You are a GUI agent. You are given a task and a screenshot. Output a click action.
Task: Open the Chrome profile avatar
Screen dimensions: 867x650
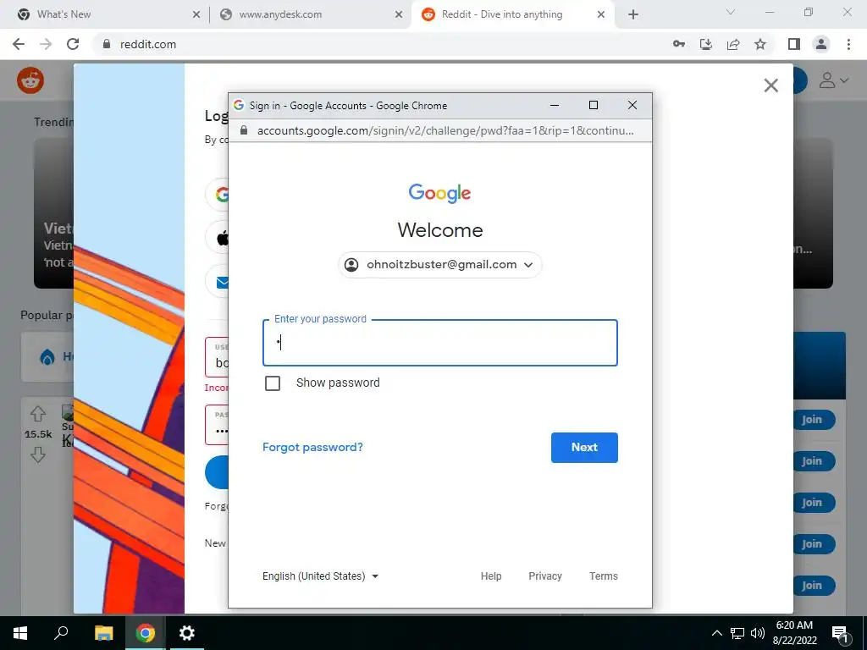(821, 44)
